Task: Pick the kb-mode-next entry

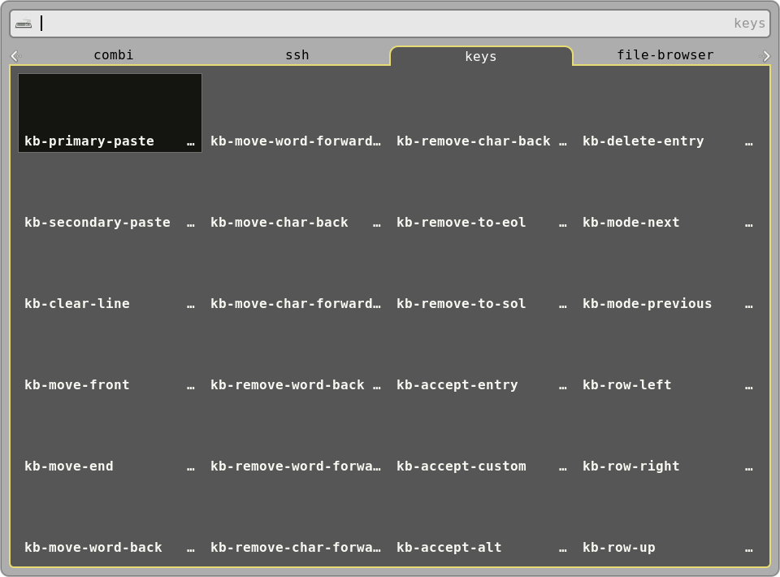Action: (x=668, y=194)
